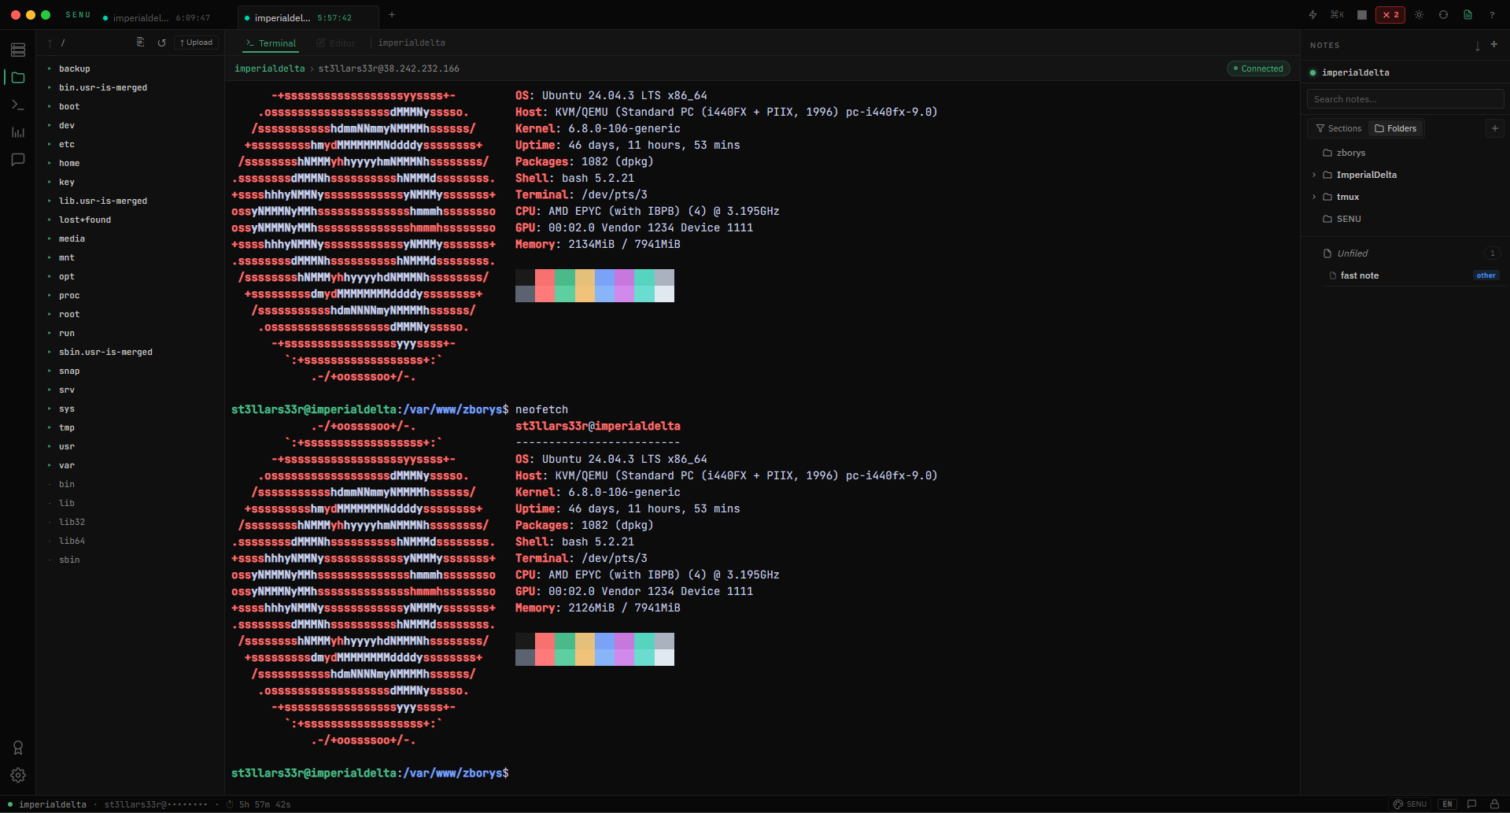1510x813 pixels.
Task: Click the imperialdelta breadcrumb link
Action: tap(269, 68)
